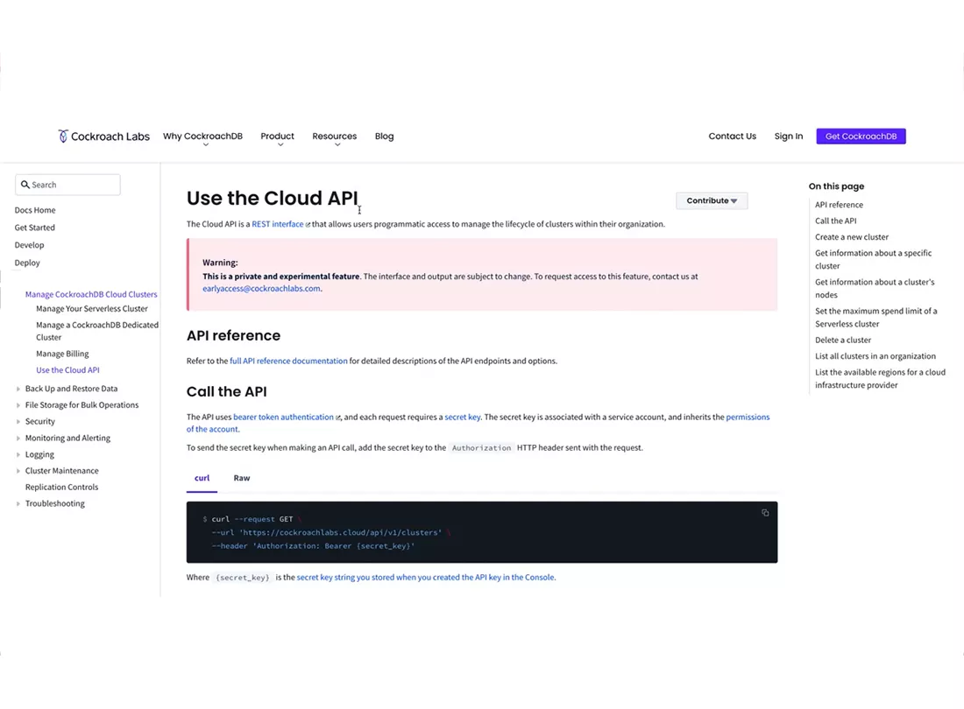Image resolution: width=964 pixels, height=709 pixels.
Task: Open Contact Us page
Action: point(733,137)
